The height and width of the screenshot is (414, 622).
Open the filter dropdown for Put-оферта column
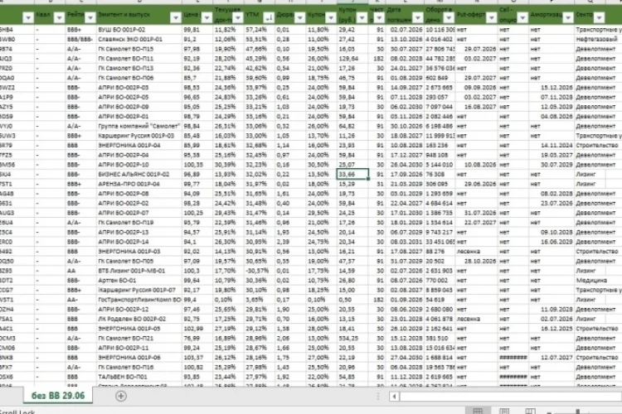[492, 18]
